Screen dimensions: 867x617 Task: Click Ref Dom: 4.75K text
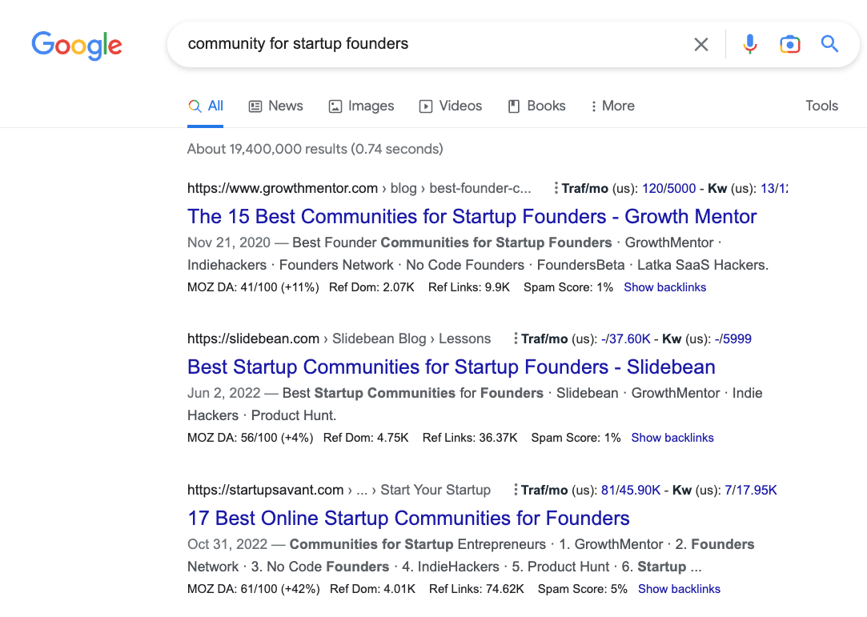click(366, 437)
